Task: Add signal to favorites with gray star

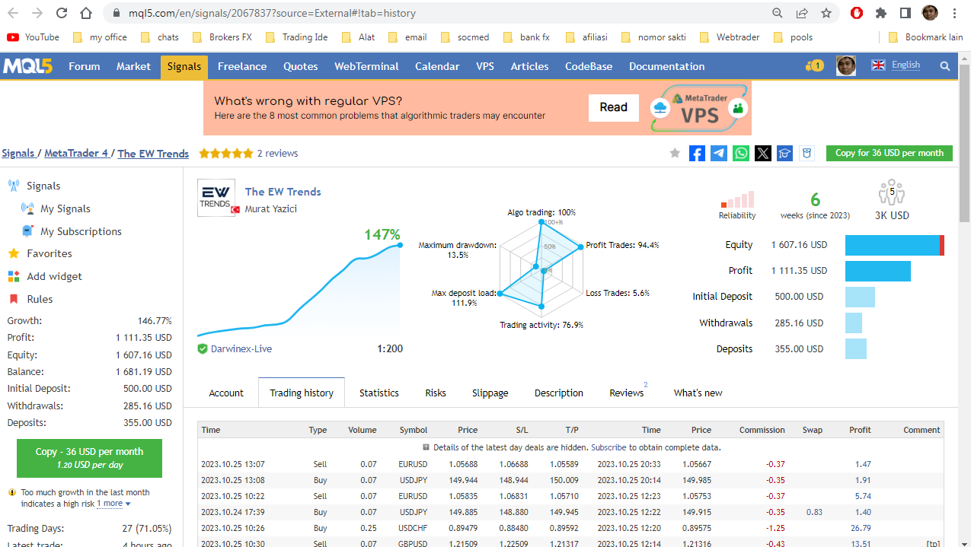Action: pyautogui.click(x=675, y=153)
